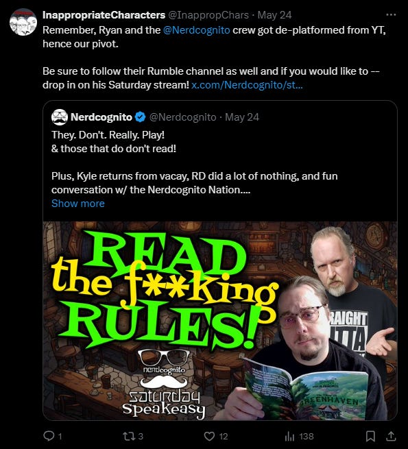Viewport: 408px width, 449px height.
Task: Open quoted tweet text They Don't Really Play
Action: click(x=108, y=135)
